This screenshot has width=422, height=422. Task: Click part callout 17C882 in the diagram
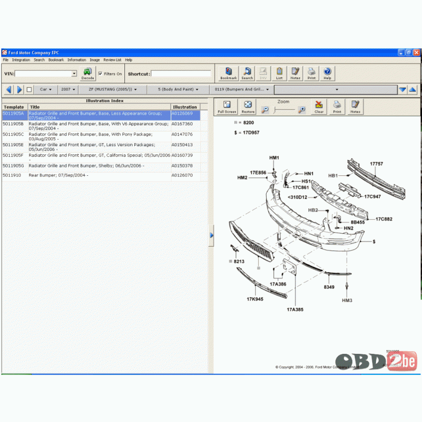point(384,219)
